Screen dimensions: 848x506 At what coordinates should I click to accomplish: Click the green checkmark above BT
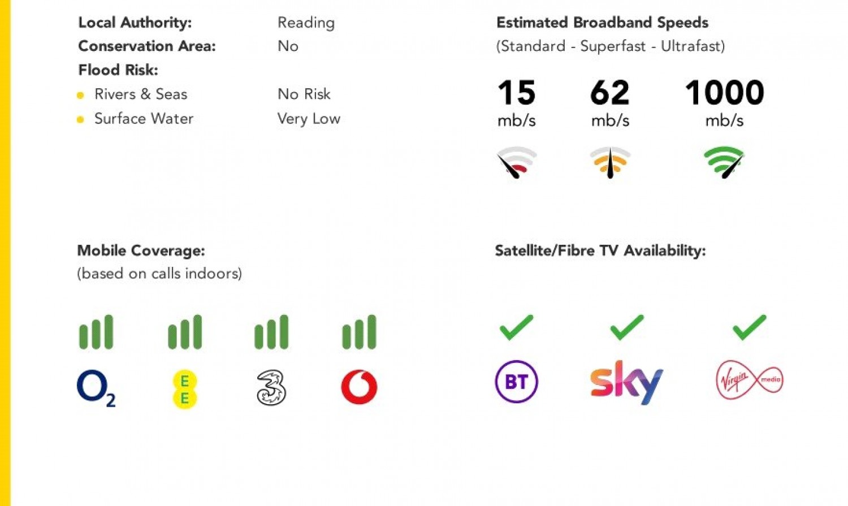click(516, 327)
